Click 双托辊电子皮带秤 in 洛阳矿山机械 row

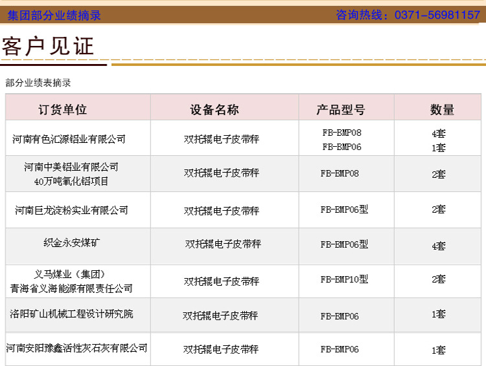click(x=220, y=316)
